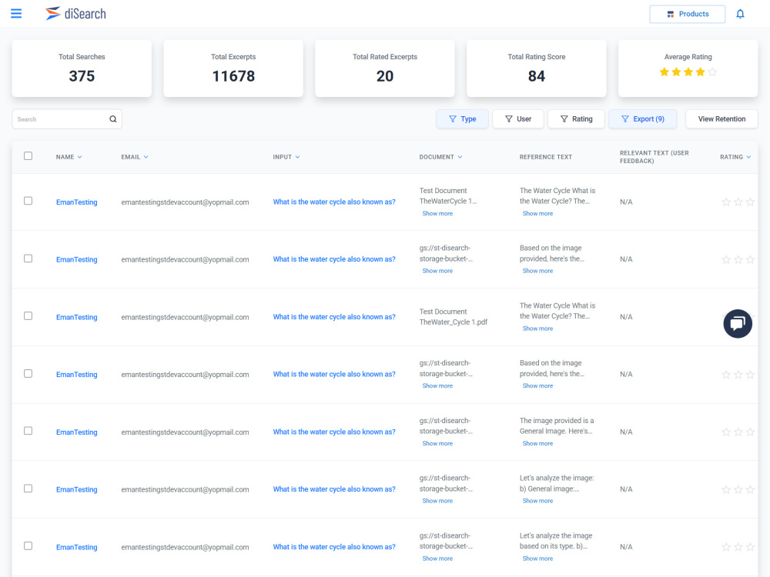Screen dimensions: 770x577
Task: Open the Products menu
Action: tap(687, 14)
